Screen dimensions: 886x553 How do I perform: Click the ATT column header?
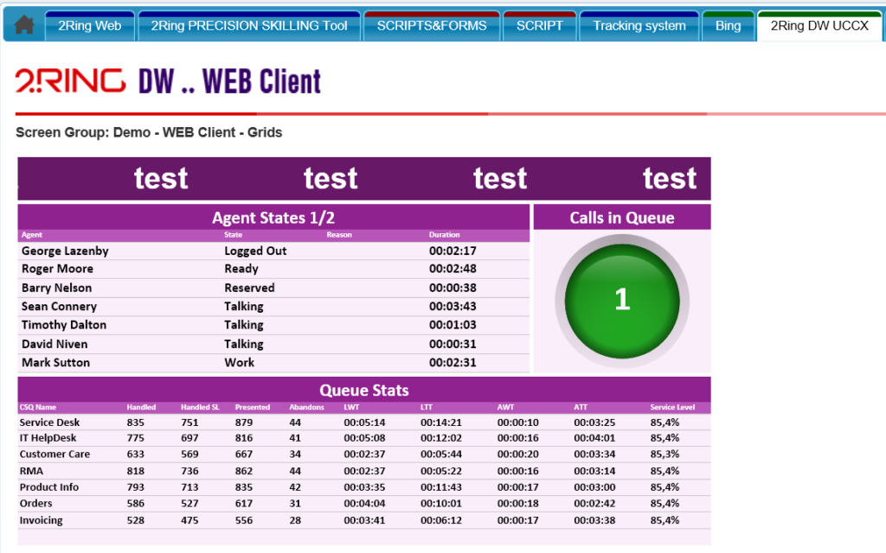(581, 408)
